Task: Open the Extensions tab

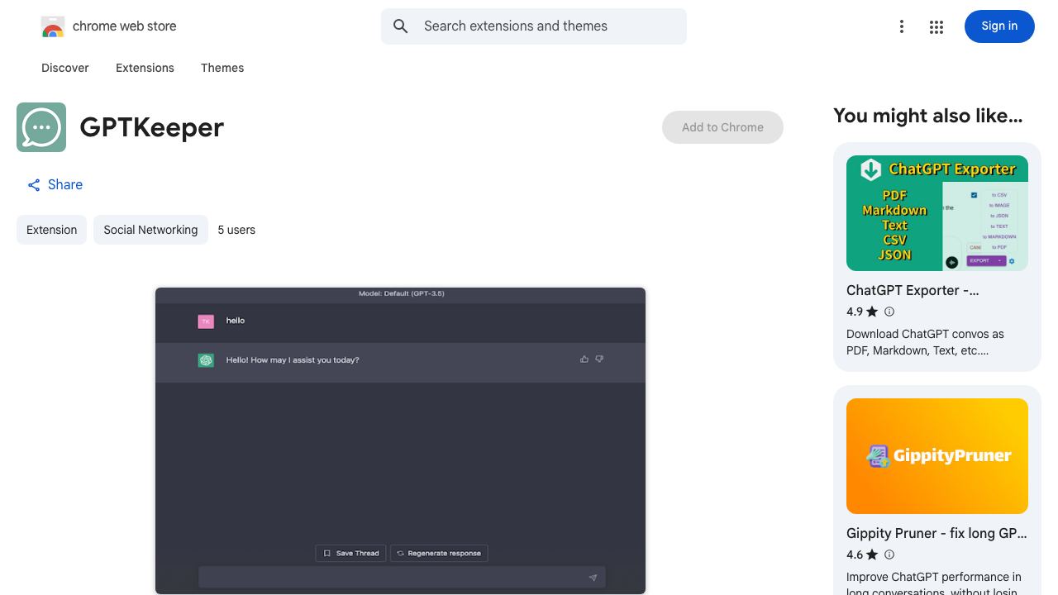Action: (145, 68)
